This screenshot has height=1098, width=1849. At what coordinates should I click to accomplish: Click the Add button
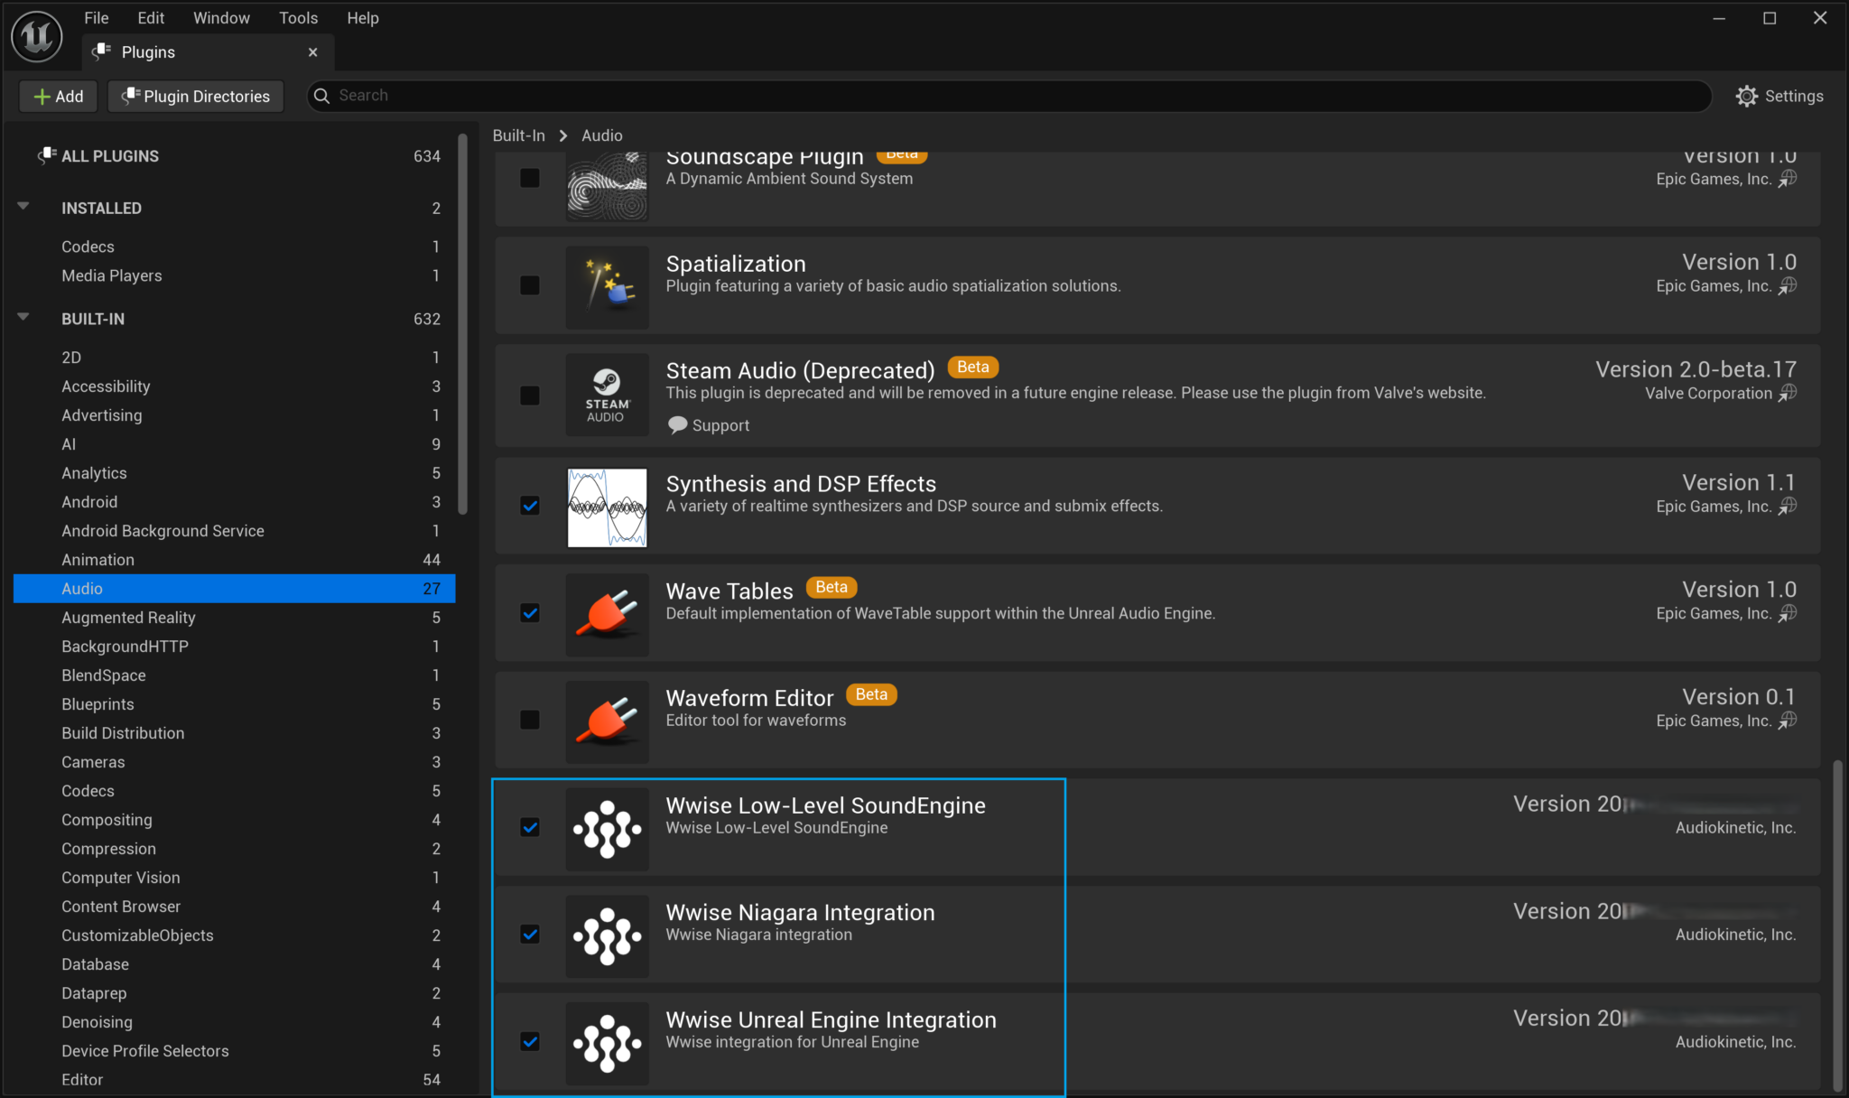click(57, 96)
